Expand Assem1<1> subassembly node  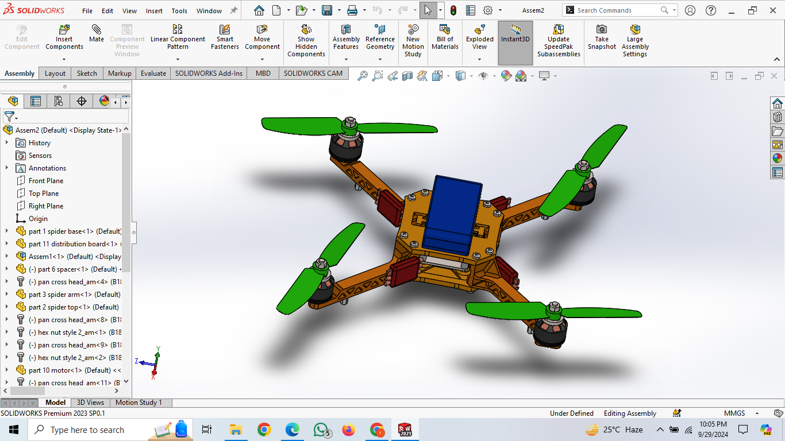click(7, 257)
